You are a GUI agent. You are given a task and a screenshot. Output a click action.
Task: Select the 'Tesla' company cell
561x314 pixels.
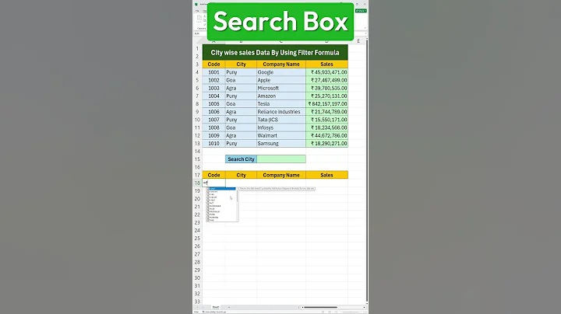point(281,104)
